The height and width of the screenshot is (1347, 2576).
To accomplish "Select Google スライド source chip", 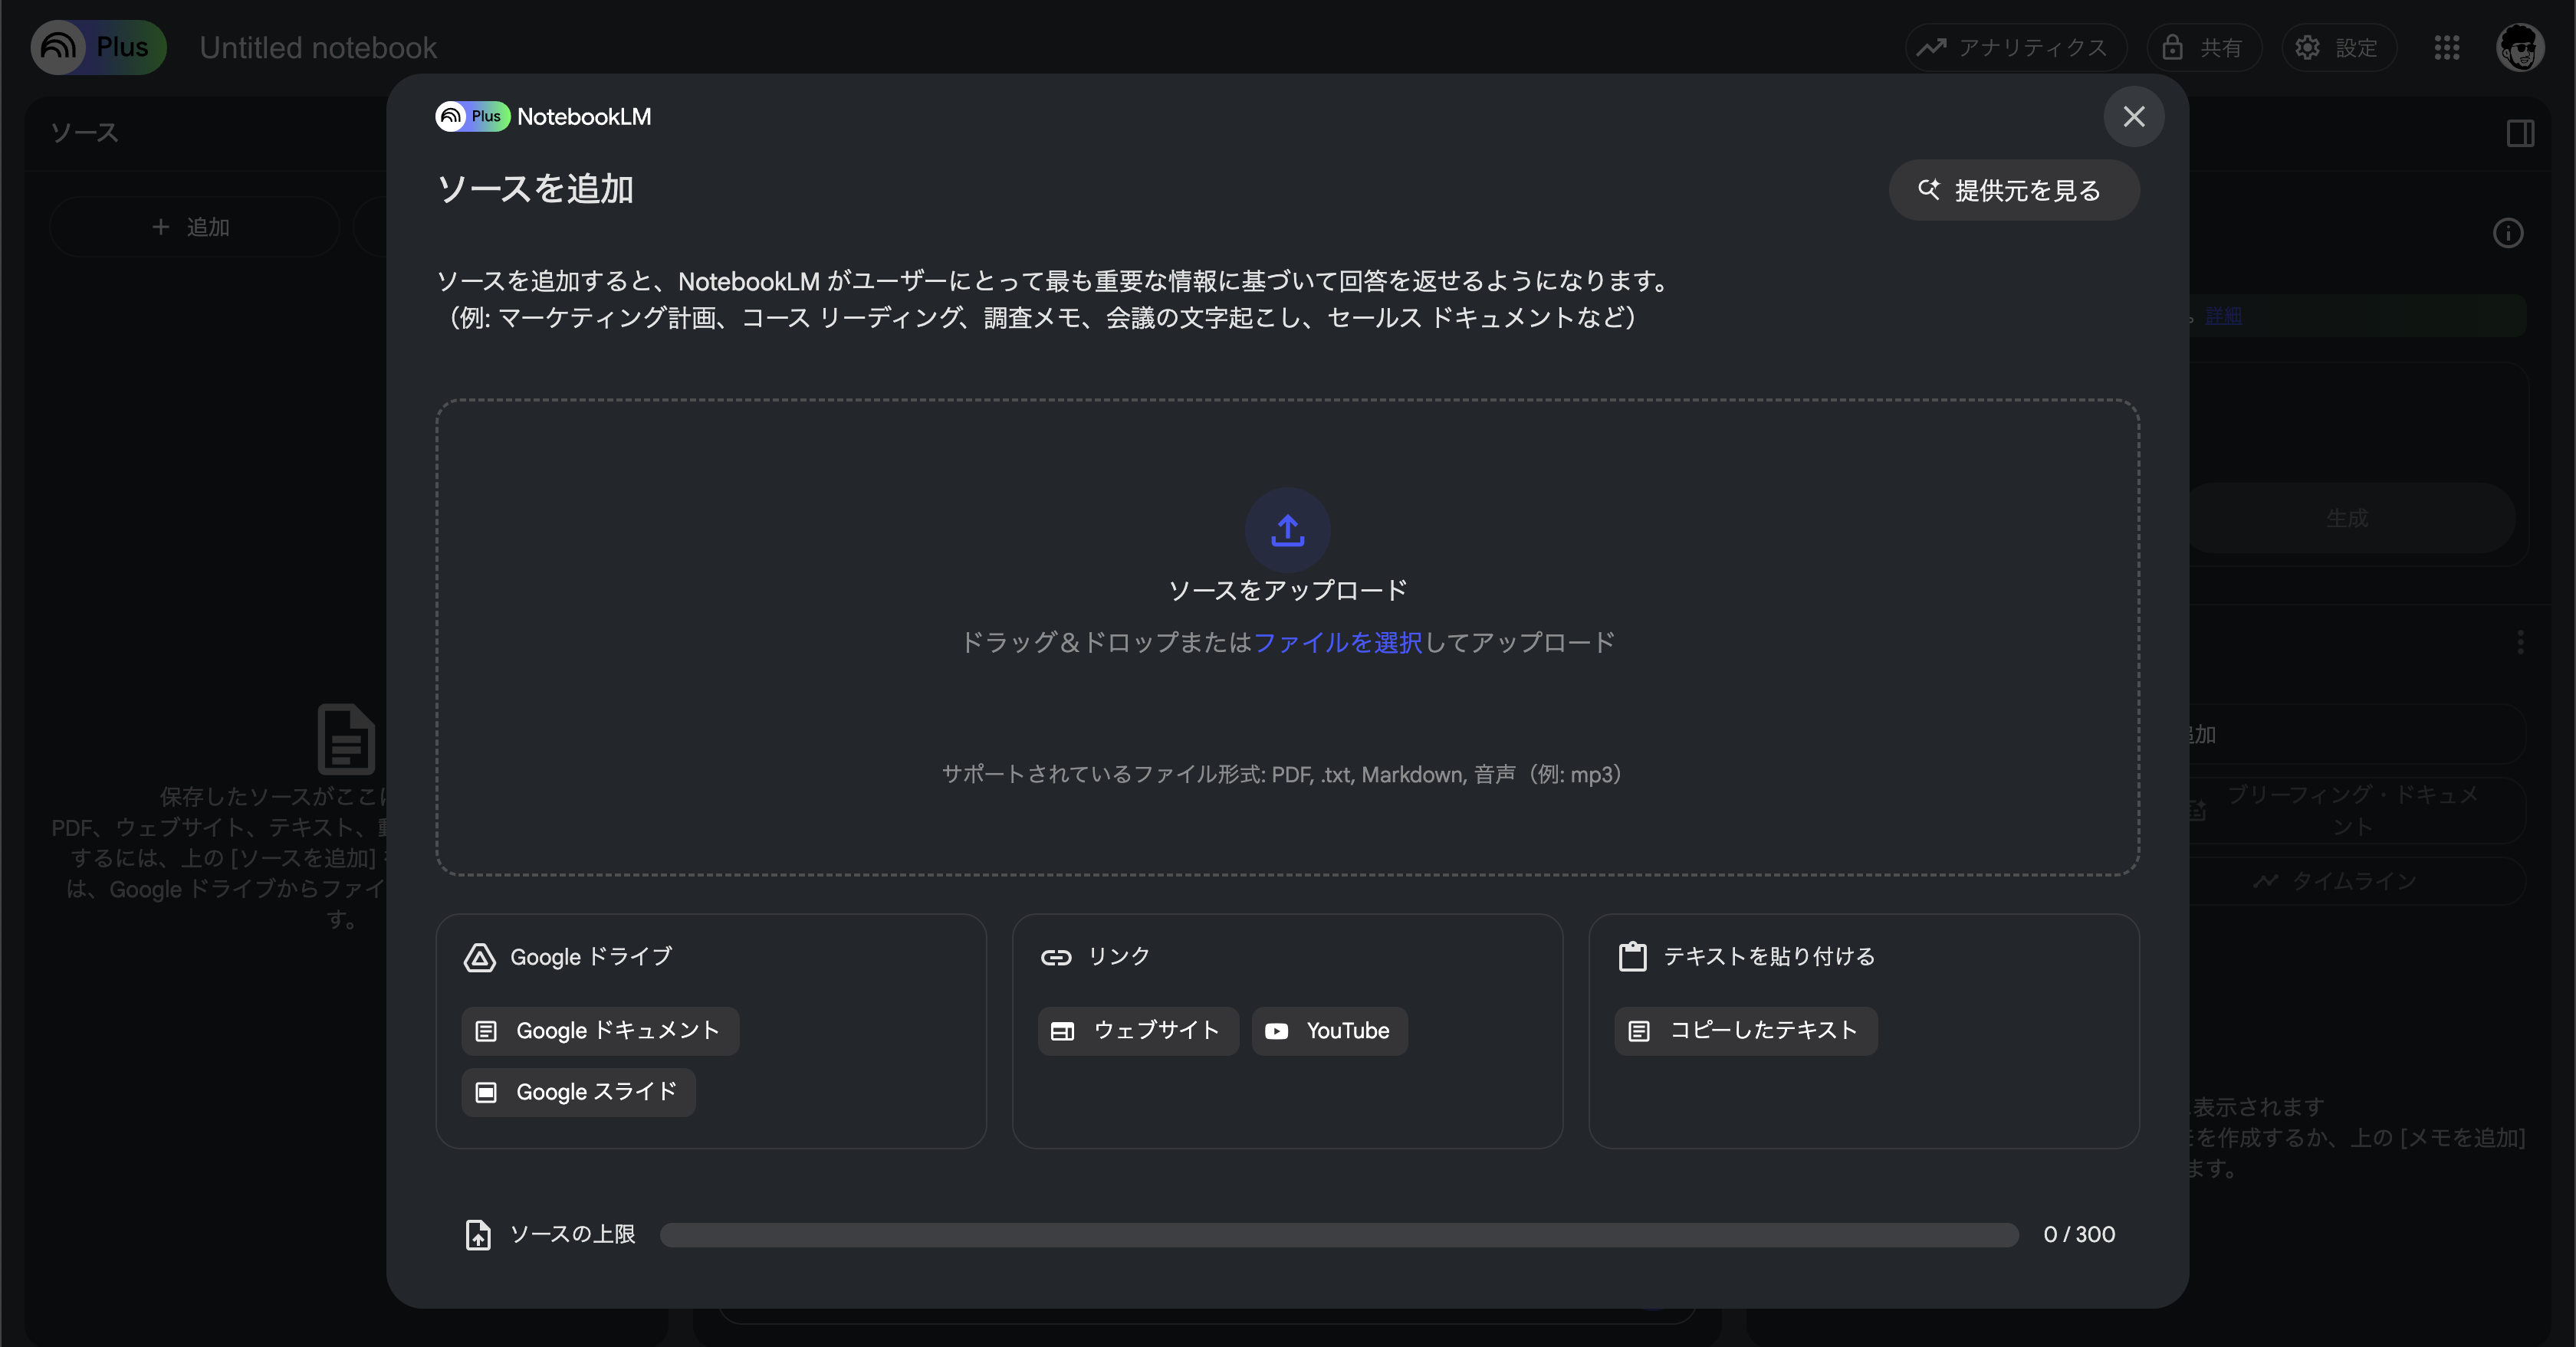I will coord(578,1091).
